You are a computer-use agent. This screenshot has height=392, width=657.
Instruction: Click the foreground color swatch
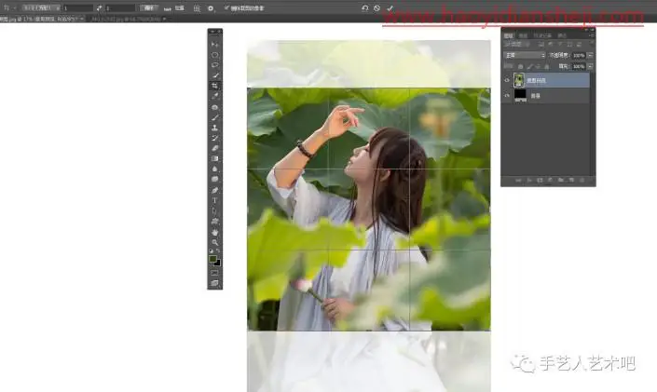point(212,259)
